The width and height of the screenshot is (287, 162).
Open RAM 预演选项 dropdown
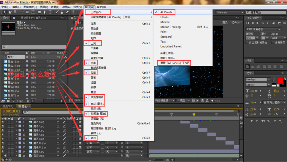[x=263, y=29]
